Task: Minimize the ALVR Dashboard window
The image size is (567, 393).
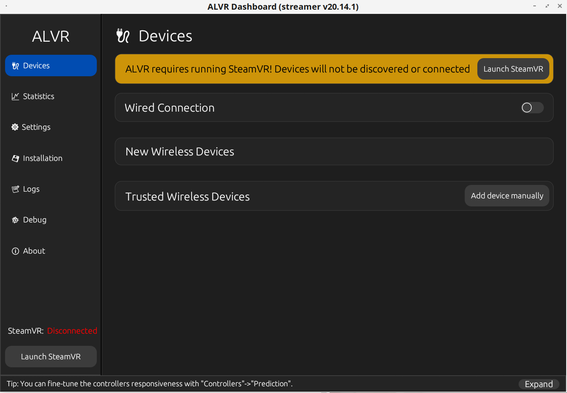Action: 535,6
